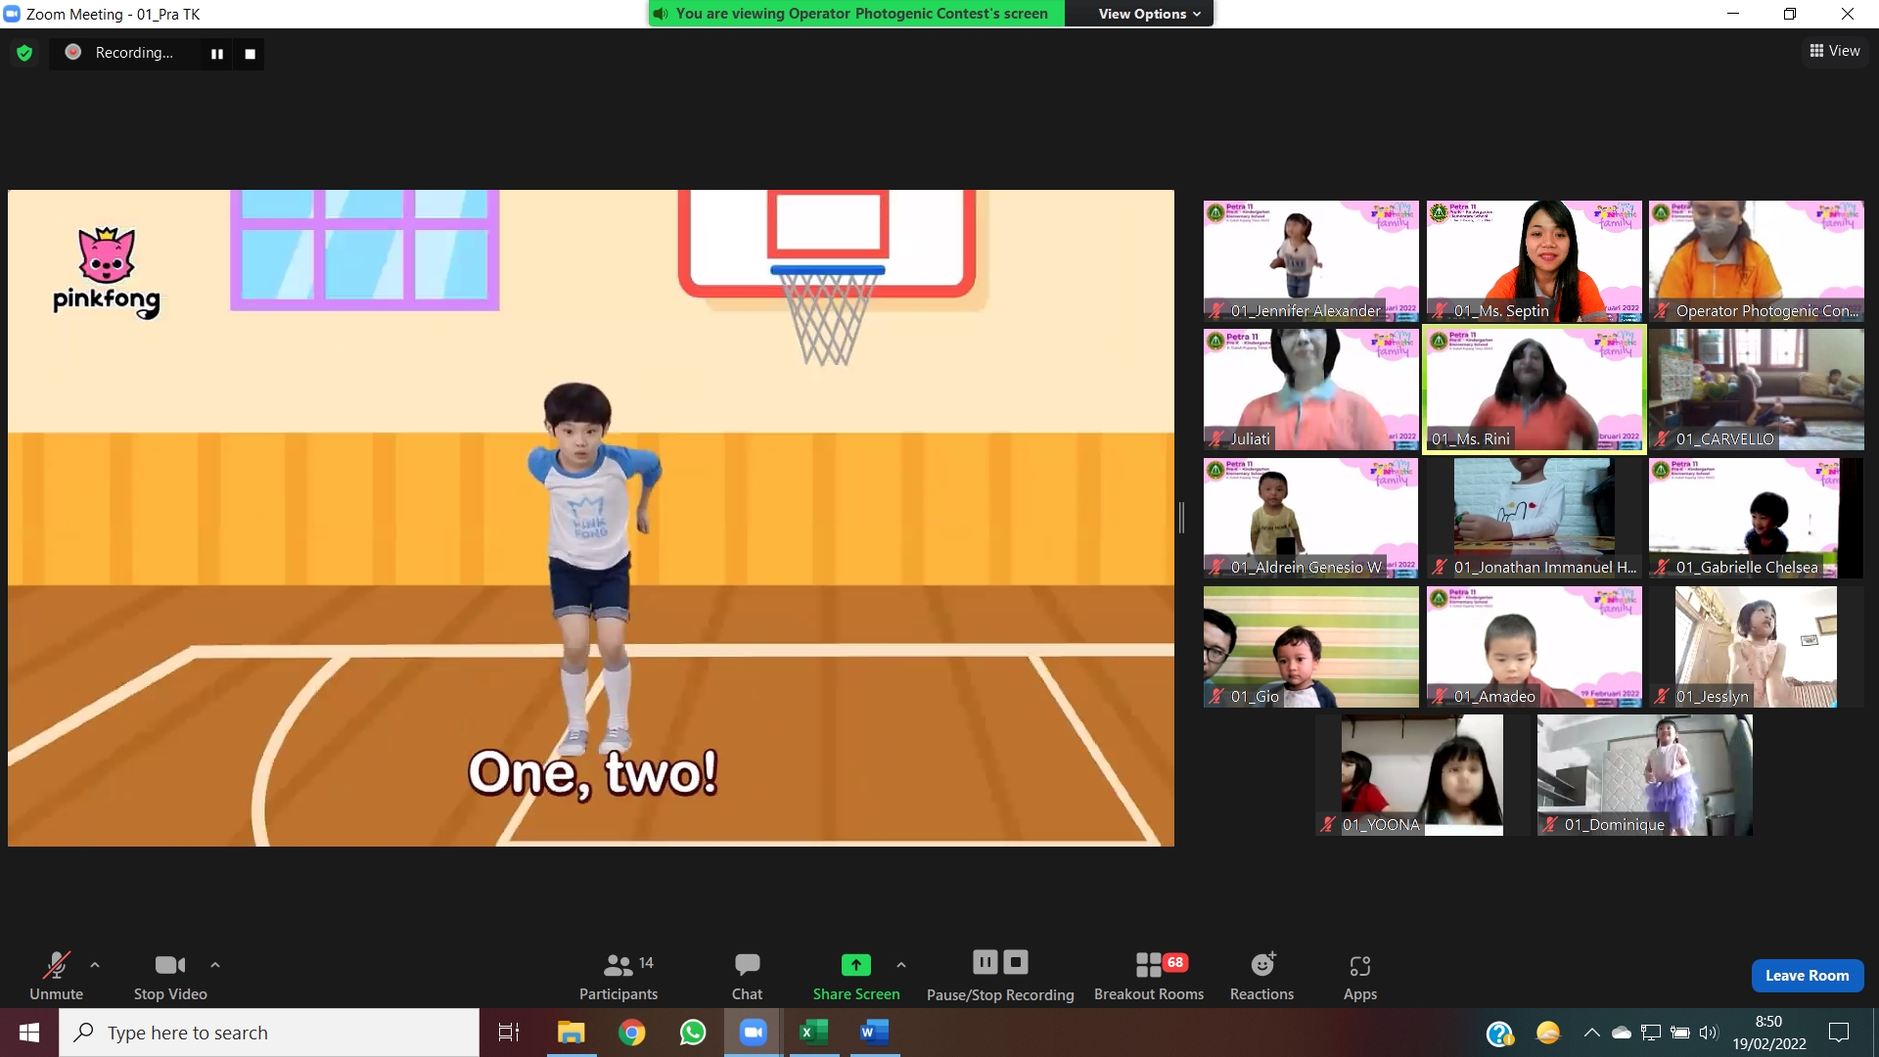The image size is (1879, 1057).
Task: Open network status tray icon
Action: (1651, 1033)
